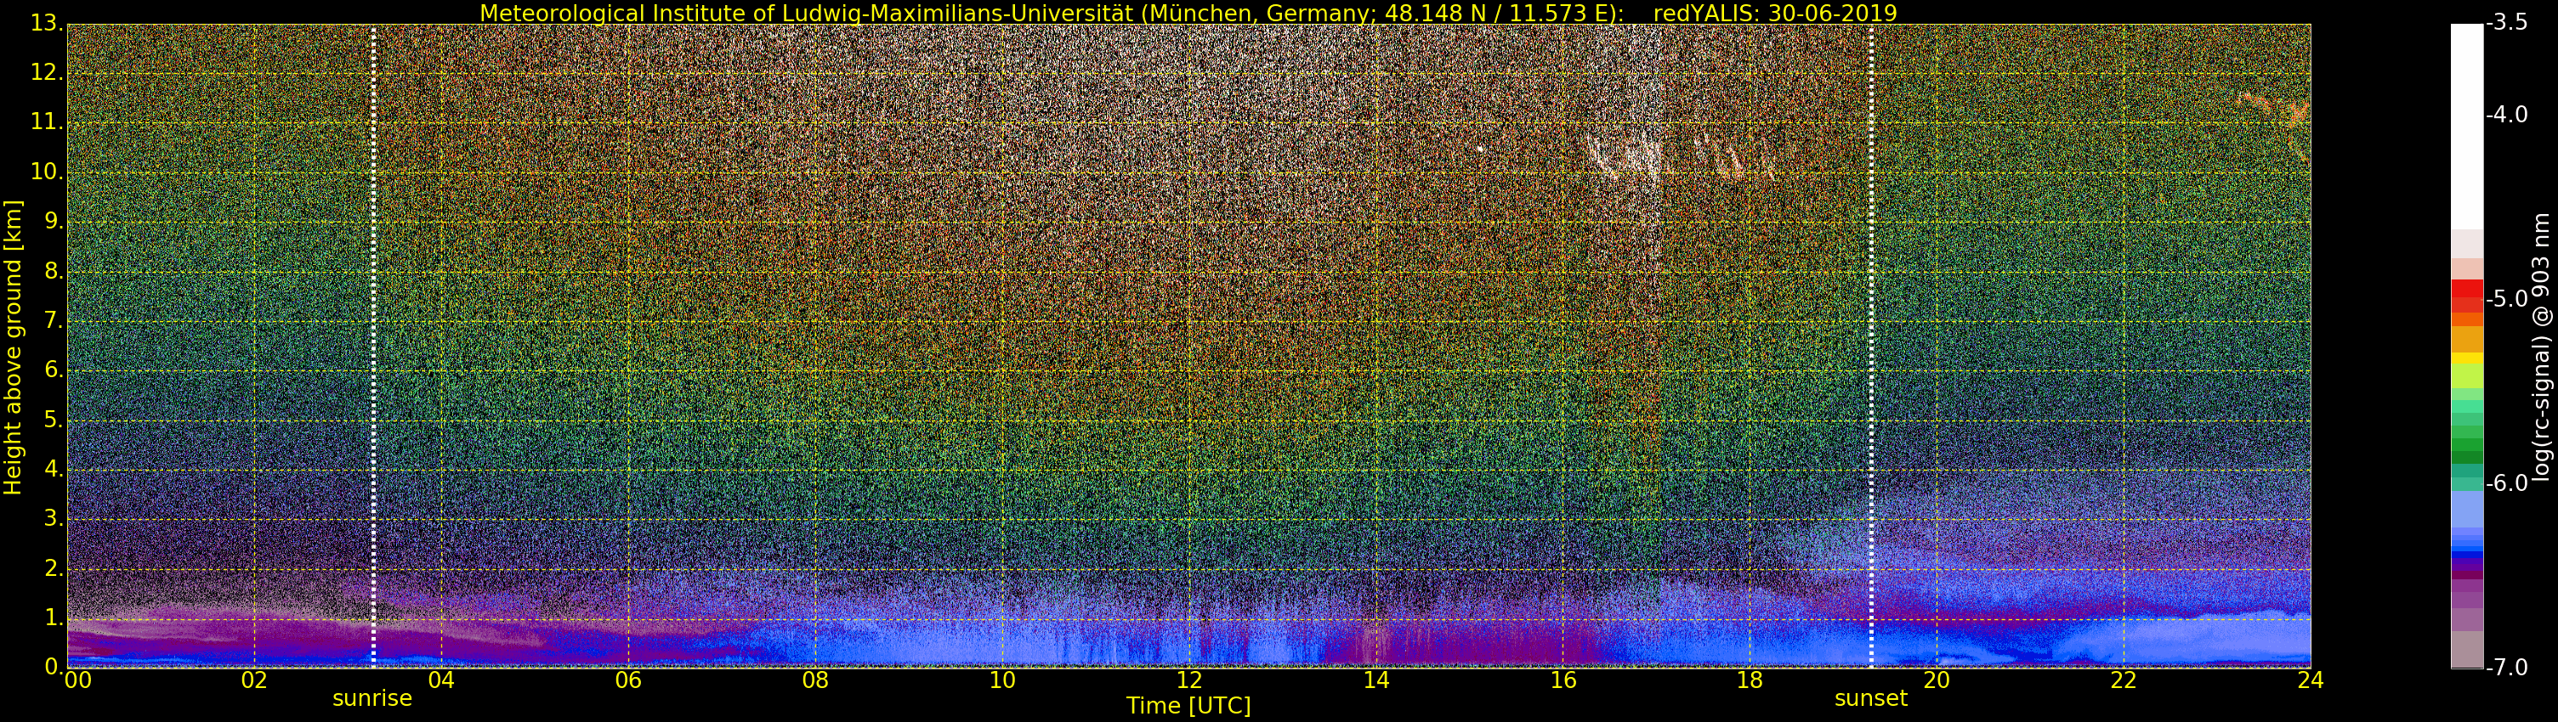Image resolution: width=2558 pixels, height=722 pixels.
Task: Click the '12.' tick on the height axis
Action: (x=47, y=72)
